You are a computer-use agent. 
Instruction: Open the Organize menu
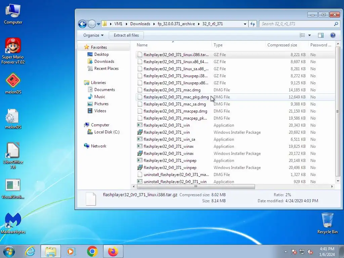click(93, 35)
